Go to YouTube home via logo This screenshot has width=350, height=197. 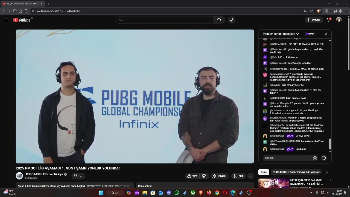(22, 20)
